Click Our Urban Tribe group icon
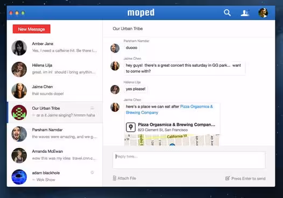 click(x=19, y=112)
